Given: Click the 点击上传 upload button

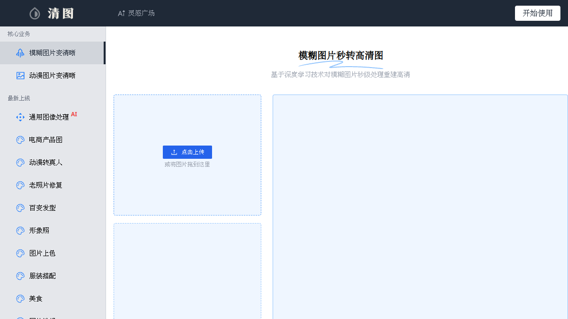Looking at the screenshot, I should [187, 152].
